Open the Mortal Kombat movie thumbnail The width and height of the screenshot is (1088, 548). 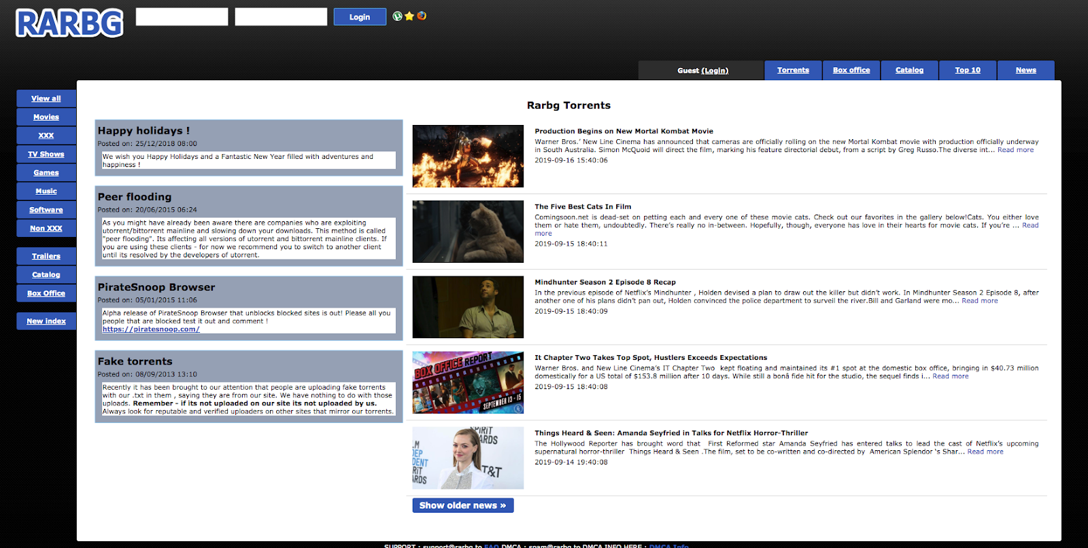(x=468, y=156)
